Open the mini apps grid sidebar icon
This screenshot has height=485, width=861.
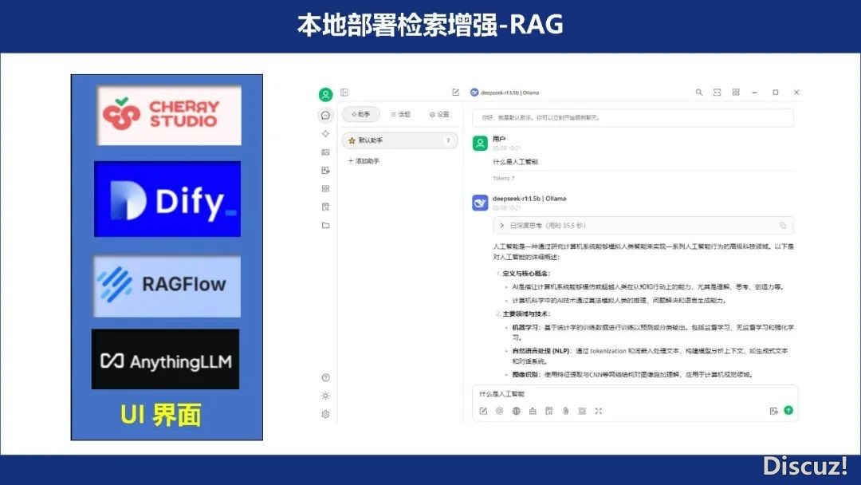pos(325,188)
